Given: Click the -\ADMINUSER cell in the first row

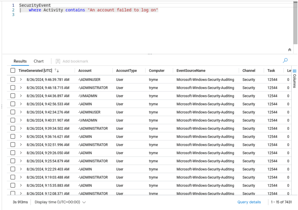Looking at the screenshot, I should [89, 79].
